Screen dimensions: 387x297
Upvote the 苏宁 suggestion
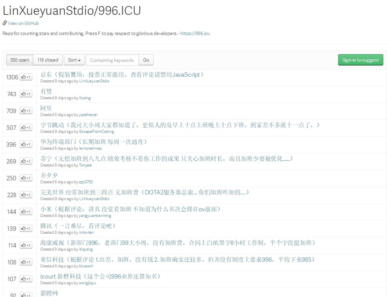[26, 161]
